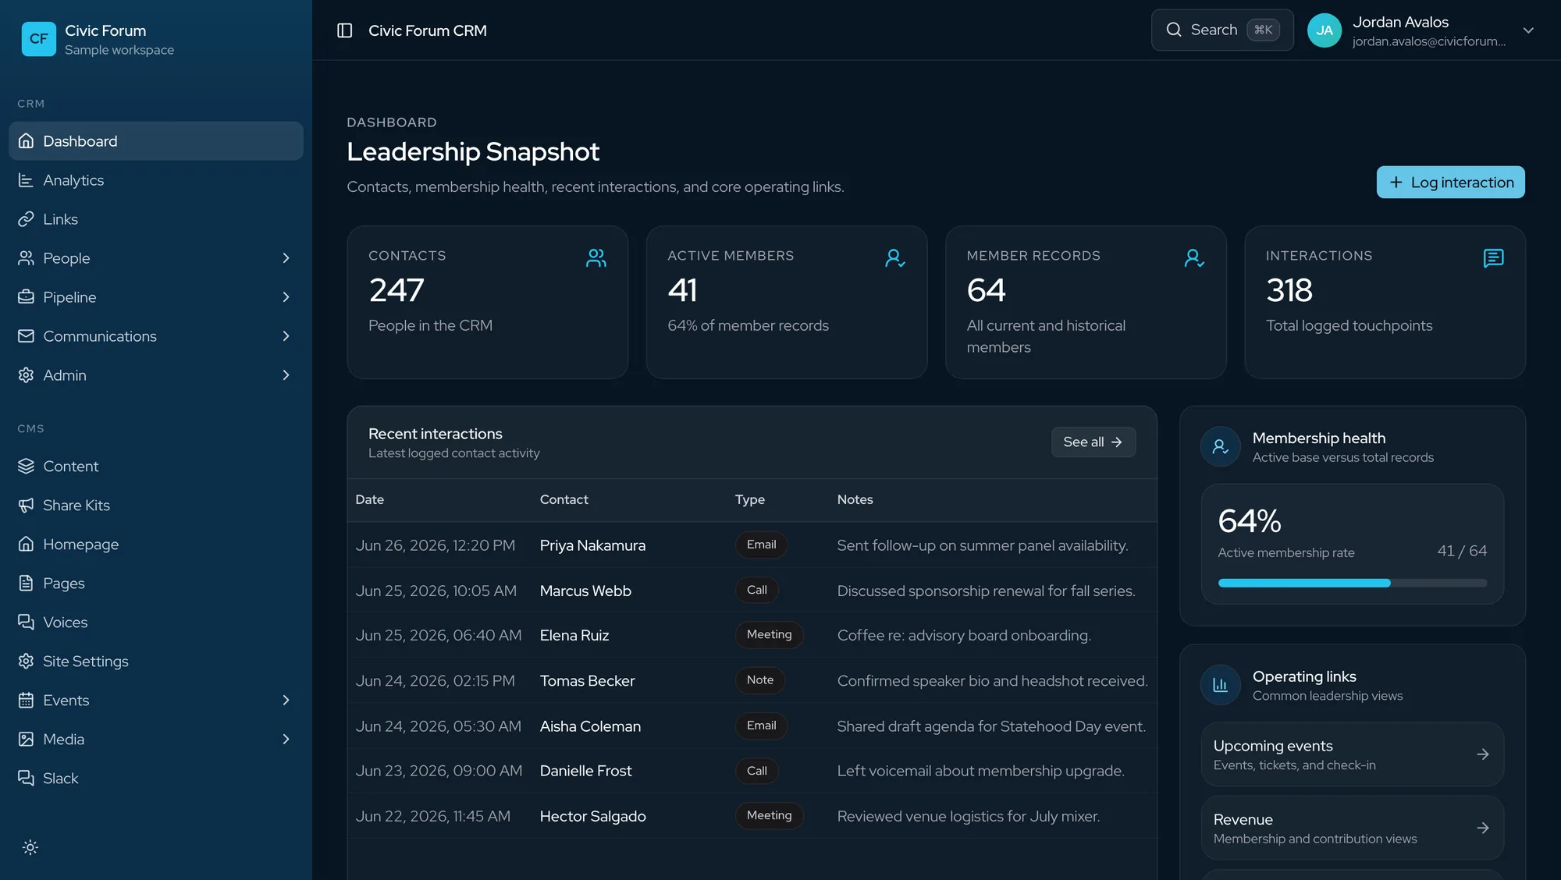Toggle light/dark theme sun icon
1561x880 pixels.
coord(30,847)
